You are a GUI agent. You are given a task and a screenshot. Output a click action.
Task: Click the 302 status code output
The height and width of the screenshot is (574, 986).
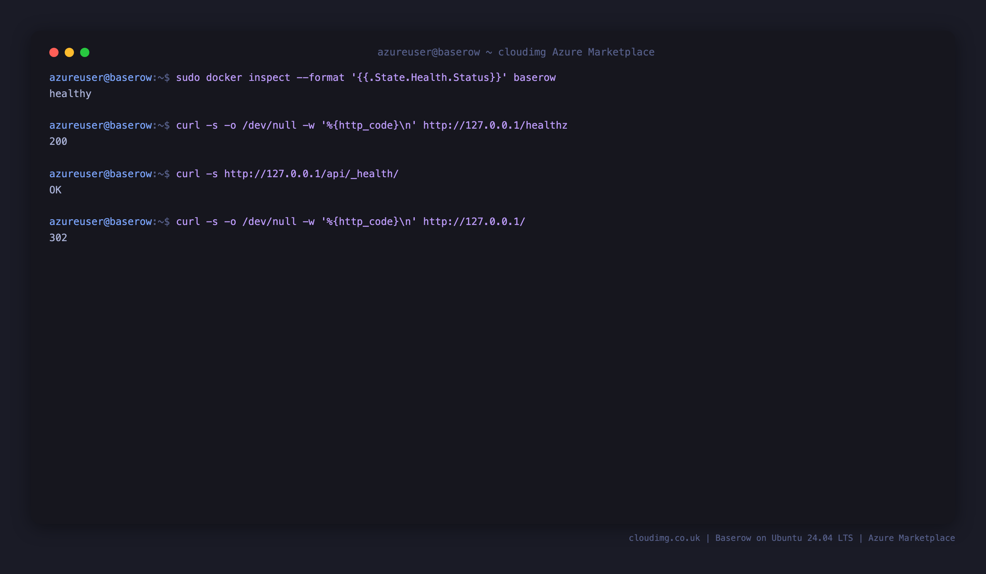pyautogui.click(x=58, y=238)
